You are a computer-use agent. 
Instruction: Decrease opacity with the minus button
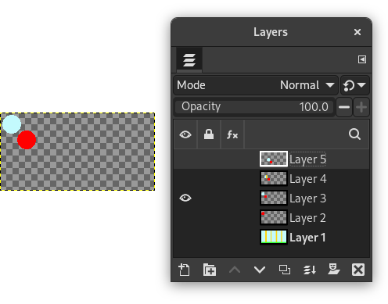pyautogui.click(x=344, y=107)
